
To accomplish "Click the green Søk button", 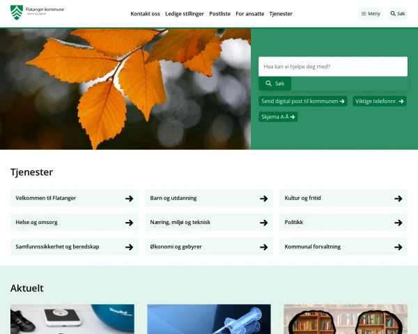I will pos(274,83).
